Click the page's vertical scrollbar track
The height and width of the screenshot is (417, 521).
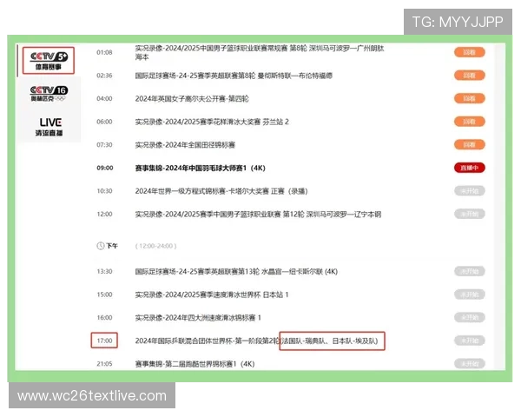click(500, 206)
